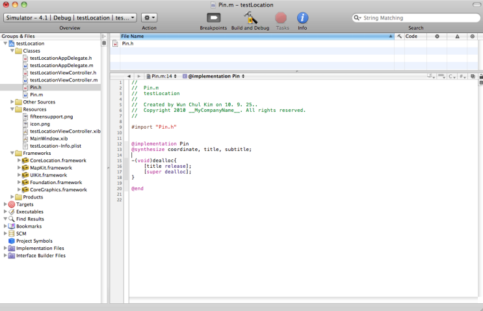The image size is (483, 311).
Task: Toggle the editor file lock icon
Action: (x=480, y=76)
